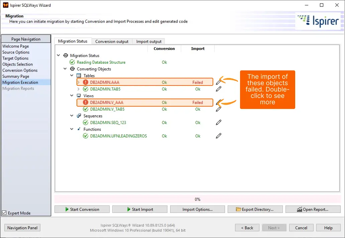Click the 0% migration progress bar

tap(197, 199)
